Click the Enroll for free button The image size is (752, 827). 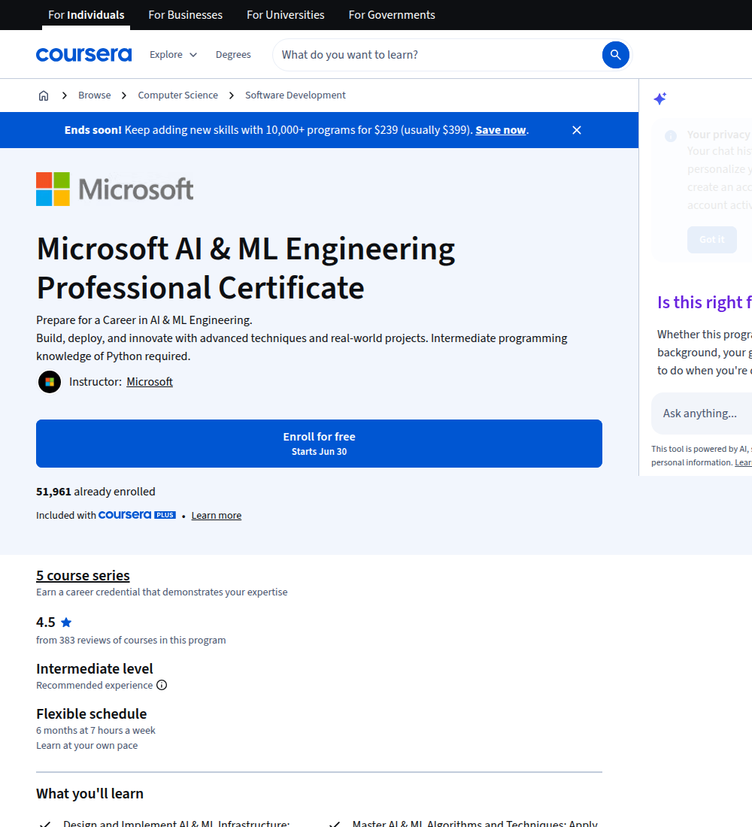click(320, 444)
